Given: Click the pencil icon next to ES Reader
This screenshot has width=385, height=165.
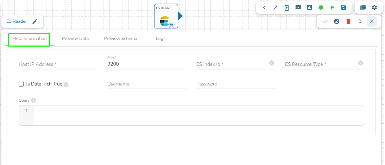Looking at the screenshot, I should click(x=35, y=21).
